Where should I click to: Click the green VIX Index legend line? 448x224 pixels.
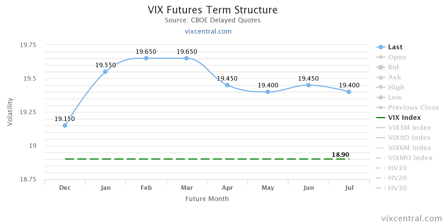[381, 118]
